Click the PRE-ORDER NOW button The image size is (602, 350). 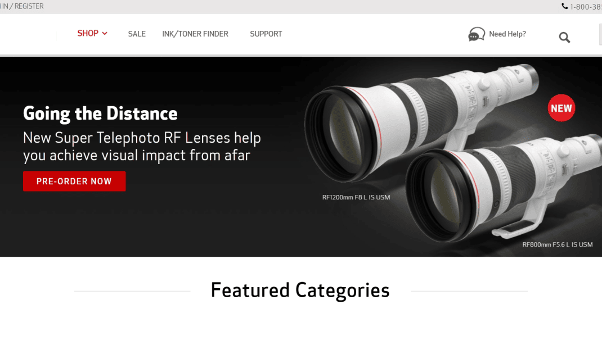tap(74, 181)
